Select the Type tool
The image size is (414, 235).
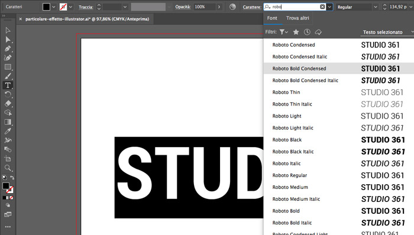click(8, 86)
